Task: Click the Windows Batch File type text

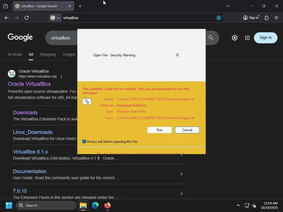Action: pos(131,112)
